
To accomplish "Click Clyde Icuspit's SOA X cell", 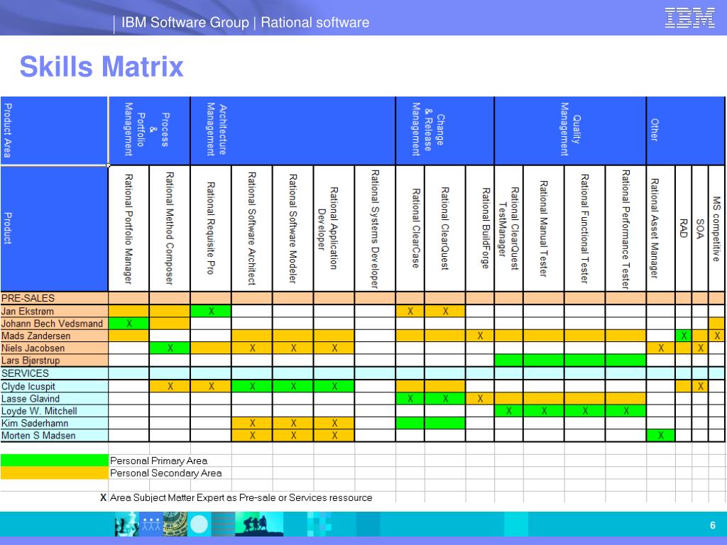I will click(700, 386).
